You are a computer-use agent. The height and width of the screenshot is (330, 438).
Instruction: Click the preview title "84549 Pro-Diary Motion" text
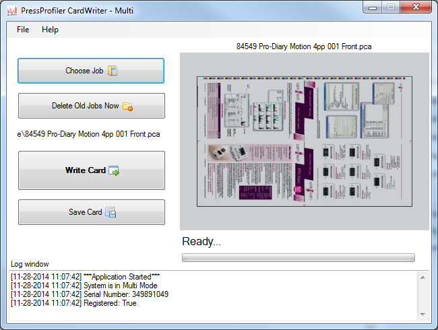coord(304,46)
